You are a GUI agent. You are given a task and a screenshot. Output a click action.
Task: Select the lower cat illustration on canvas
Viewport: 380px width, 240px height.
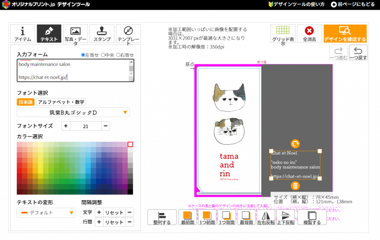pyautogui.click(x=229, y=131)
